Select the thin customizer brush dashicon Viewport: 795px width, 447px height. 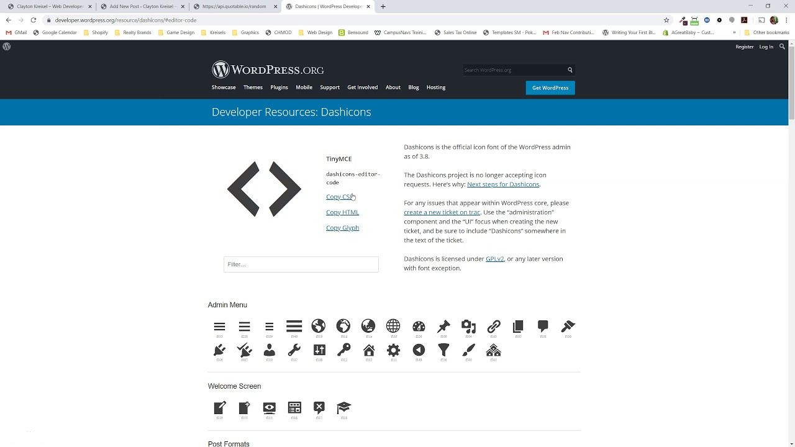(468, 350)
